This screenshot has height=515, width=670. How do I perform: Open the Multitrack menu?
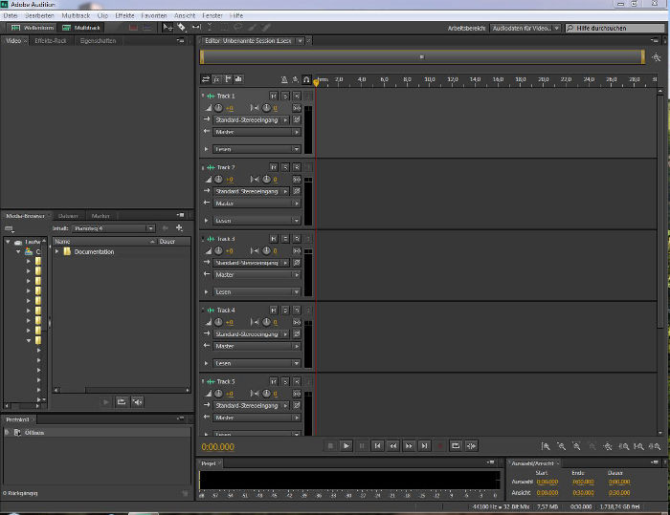[x=76, y=16]
